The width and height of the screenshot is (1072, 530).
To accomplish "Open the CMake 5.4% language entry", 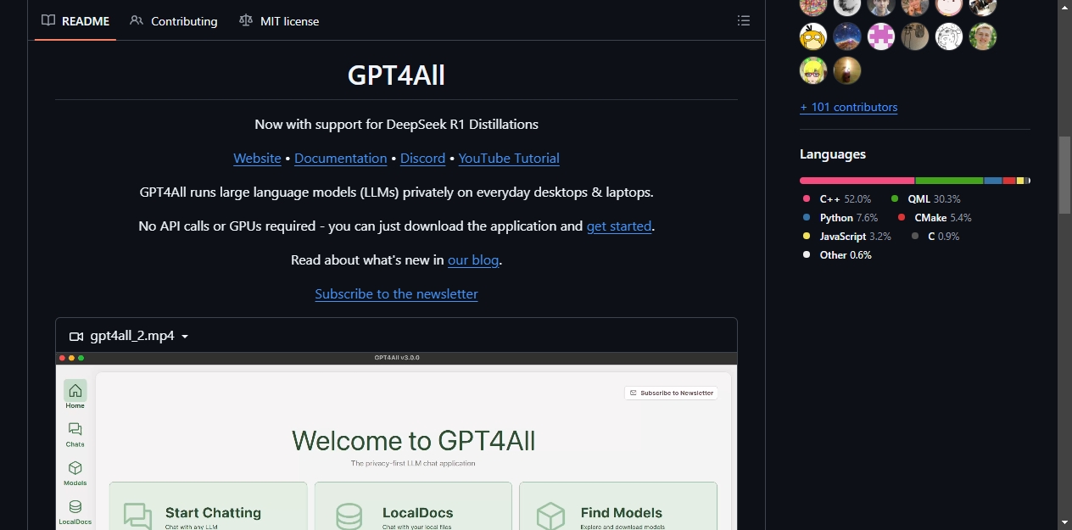I will (935, 217).
